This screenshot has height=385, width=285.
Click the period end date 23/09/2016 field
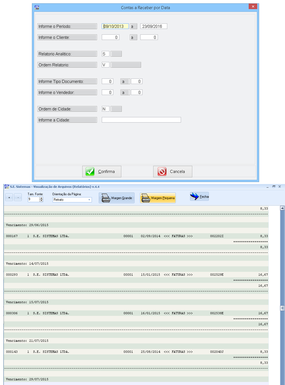tap(154, 26)
